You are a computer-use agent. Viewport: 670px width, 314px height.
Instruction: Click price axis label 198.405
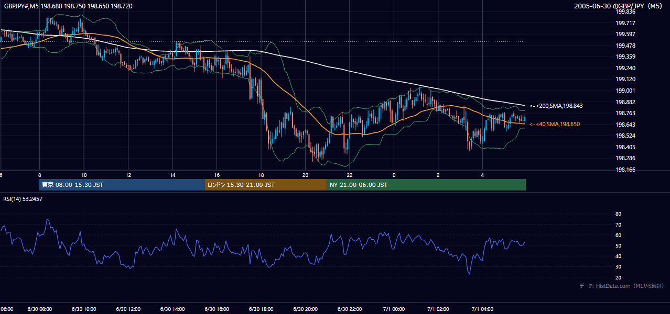coord(625,147)
